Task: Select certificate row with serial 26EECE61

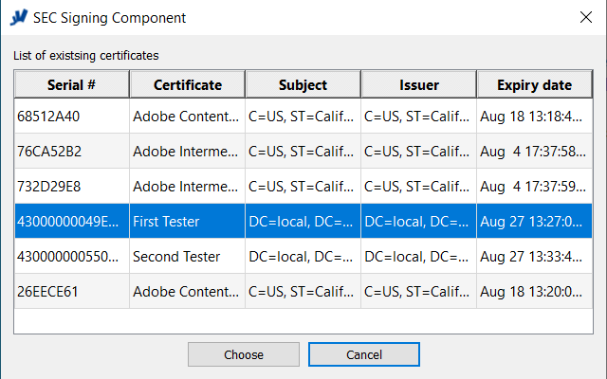Action: 71,292
